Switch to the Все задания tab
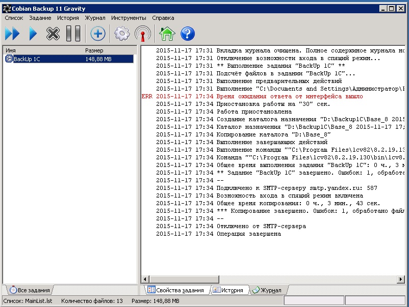Screen dimensions: 409x307 coord(29,290)
